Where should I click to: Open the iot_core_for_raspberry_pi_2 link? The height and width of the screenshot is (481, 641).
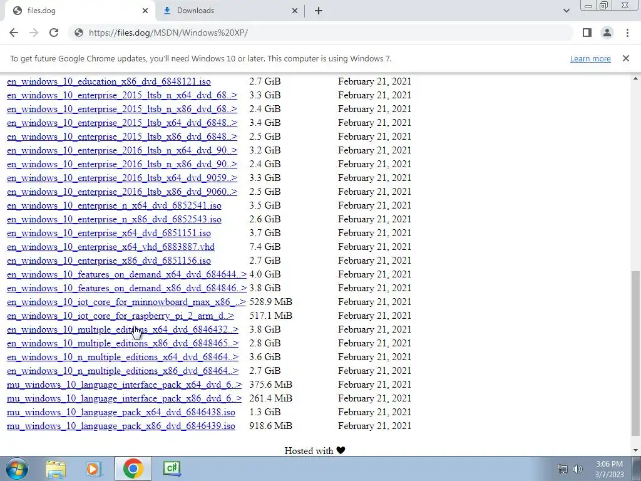click(x=120, y=316)
